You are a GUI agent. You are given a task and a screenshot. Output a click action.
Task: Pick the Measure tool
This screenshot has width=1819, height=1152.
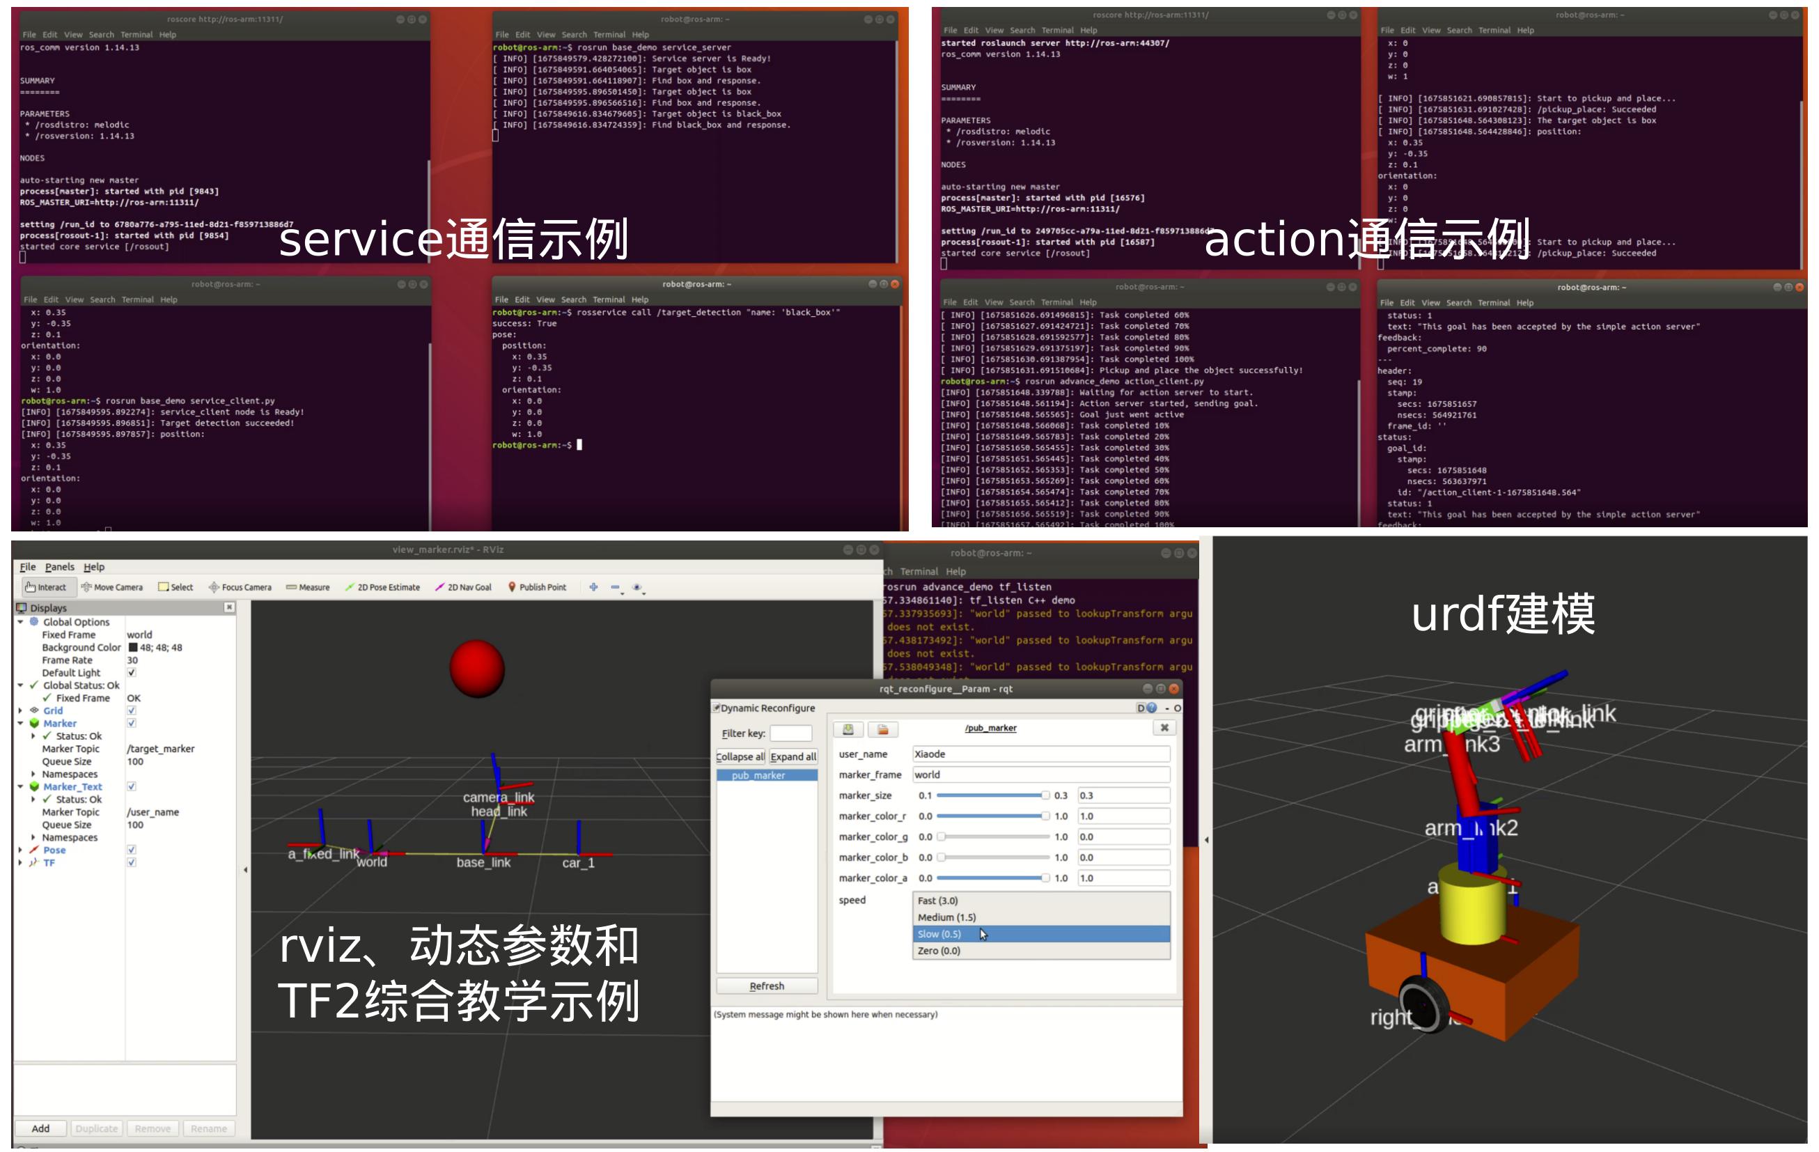(x=307, y=587)
